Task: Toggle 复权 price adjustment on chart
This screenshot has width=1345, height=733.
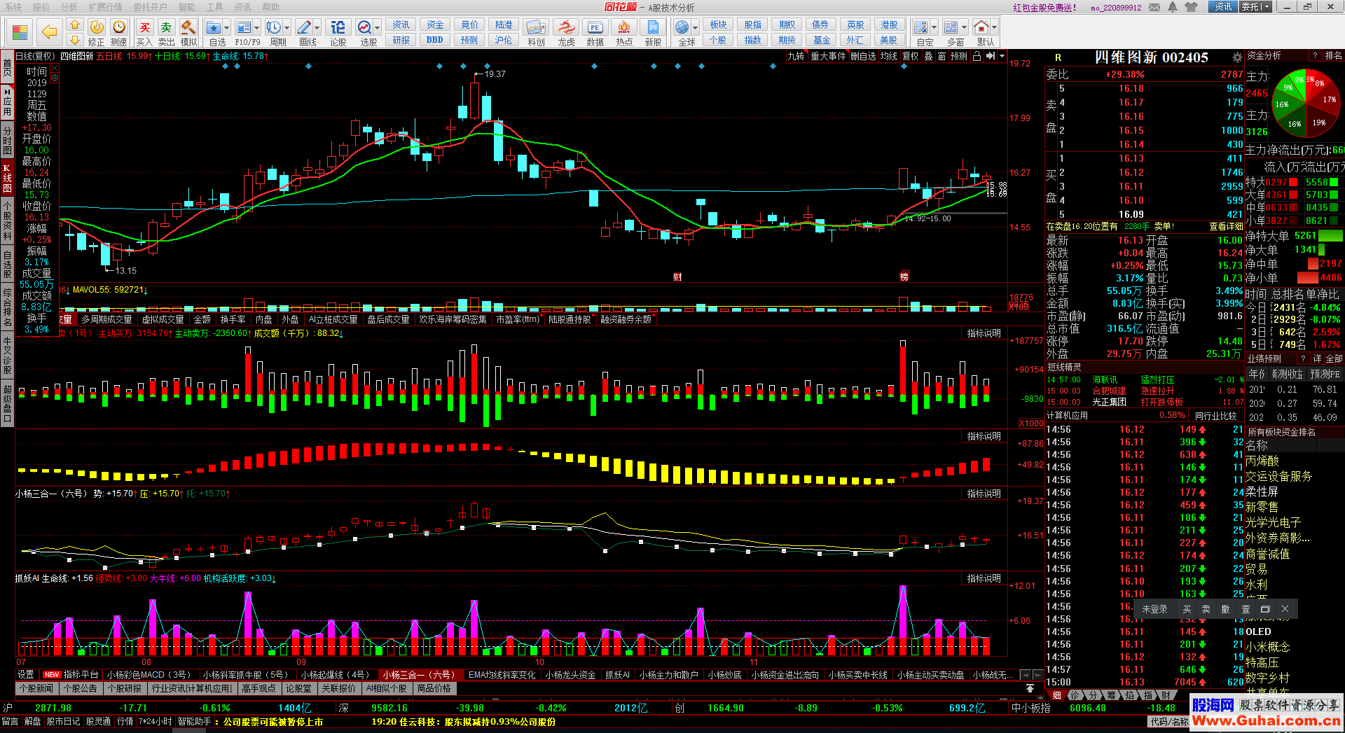Action: [910, 56]
